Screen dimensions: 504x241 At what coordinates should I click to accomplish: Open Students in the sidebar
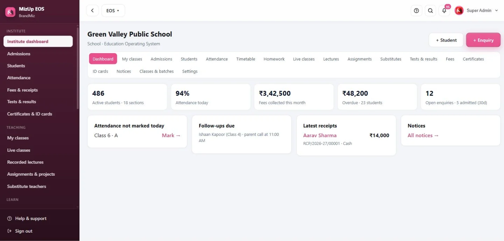pos(38,66)
